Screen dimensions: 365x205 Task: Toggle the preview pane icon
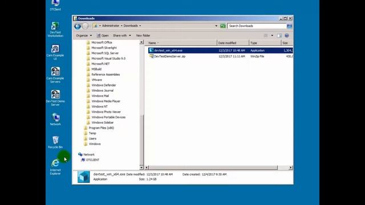(x=279, y=35)
